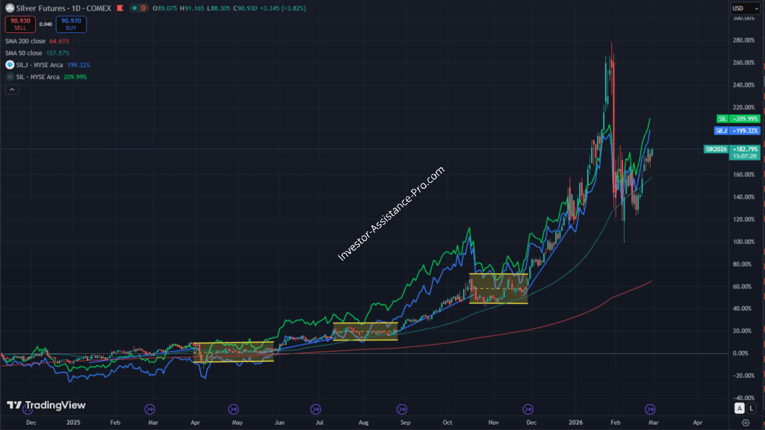Click the contract rollover marker near March 2025
This screenshot has width=765, height=430.
pos(149,408)
